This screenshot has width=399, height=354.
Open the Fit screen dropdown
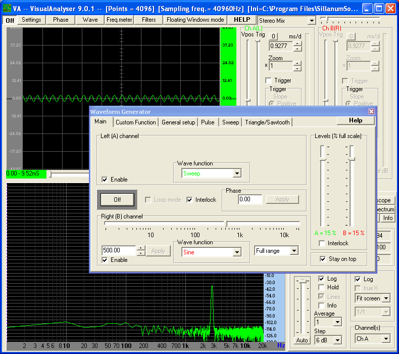coord(386,298)
